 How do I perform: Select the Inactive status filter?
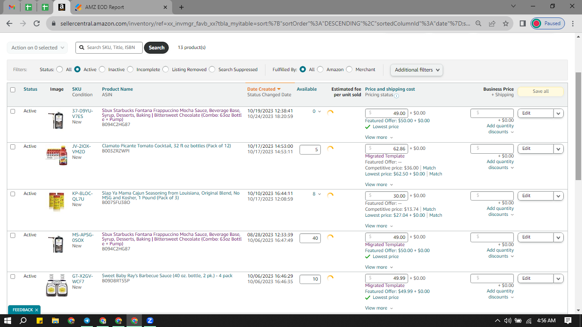pyautogui.click(x=102, y=69)
